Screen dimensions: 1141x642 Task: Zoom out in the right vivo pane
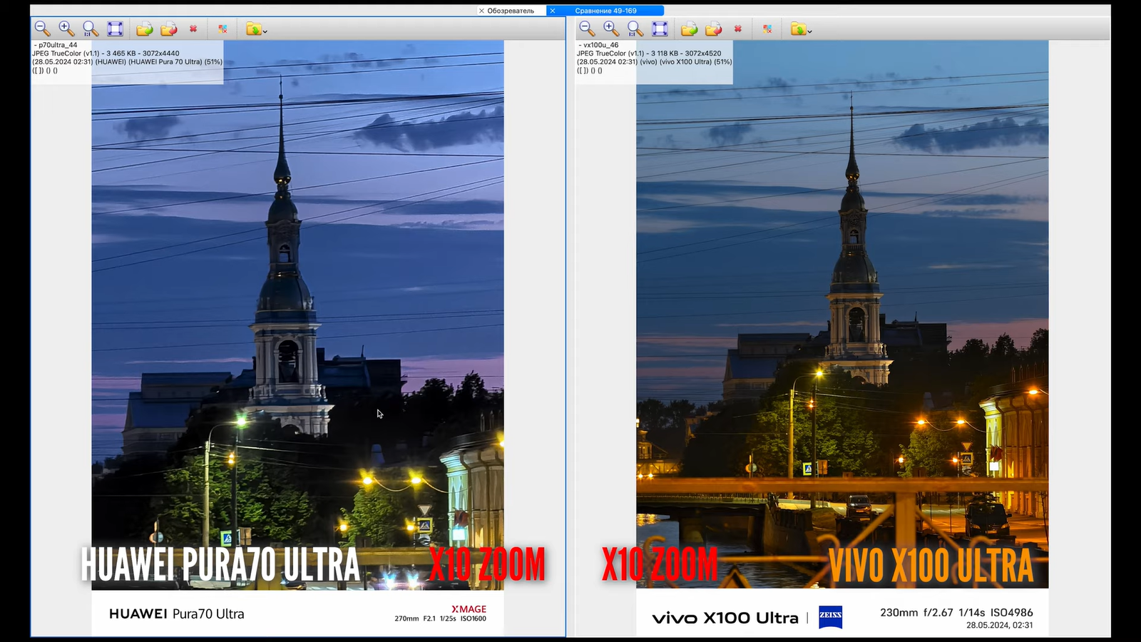[x=587, y=29]
